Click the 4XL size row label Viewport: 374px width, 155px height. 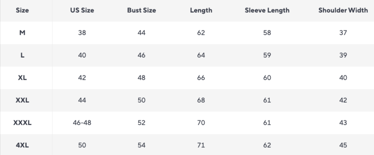tap(22, 145)
